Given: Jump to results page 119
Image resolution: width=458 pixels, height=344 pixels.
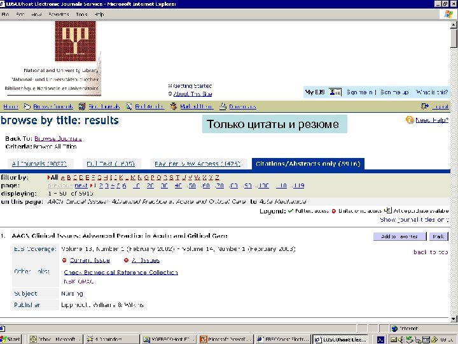Looking at the screenshot, I should tap(298, 185).
